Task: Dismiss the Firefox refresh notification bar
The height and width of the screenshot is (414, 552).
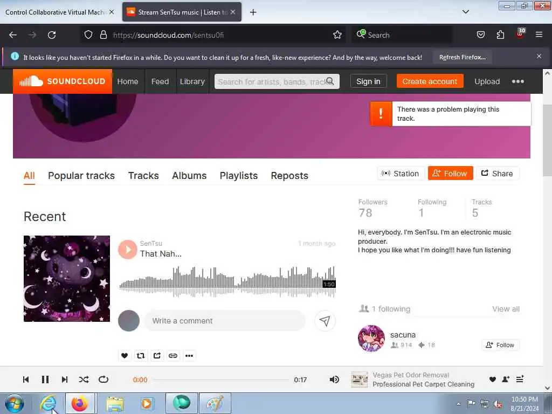Action: (x=539, y=56)
